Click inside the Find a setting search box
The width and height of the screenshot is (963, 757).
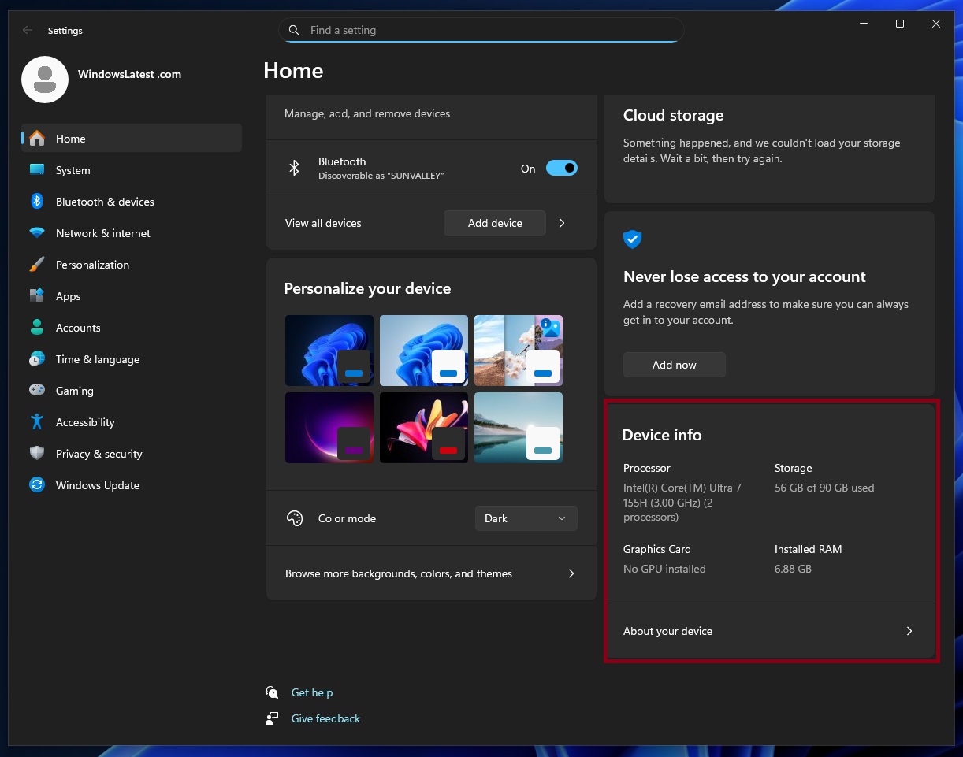(x=481, y=29)
